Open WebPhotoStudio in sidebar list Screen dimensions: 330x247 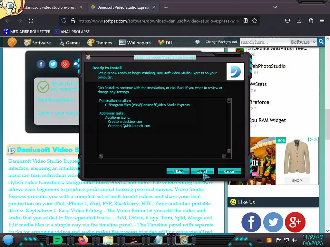pos(268,66)
